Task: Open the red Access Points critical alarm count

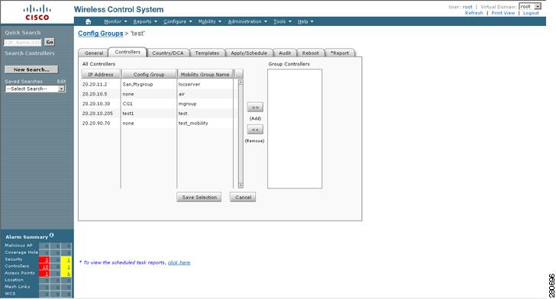Action: click(x=44, y=273)
